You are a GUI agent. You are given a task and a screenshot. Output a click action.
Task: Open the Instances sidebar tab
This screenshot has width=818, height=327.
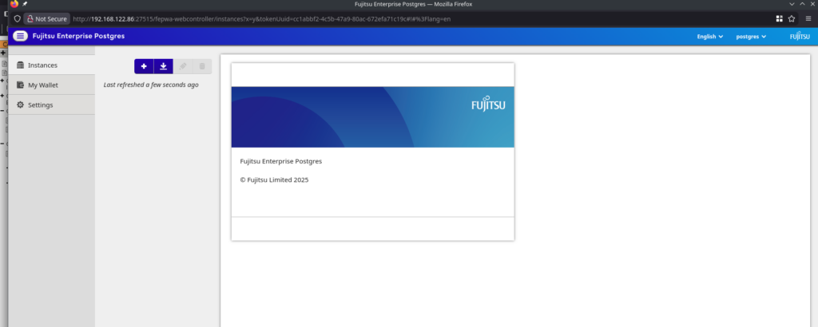(x=42, y=65)
